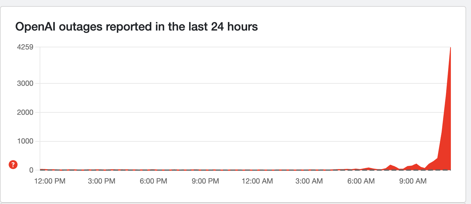Select the 12:00 AM time label
The height and width of the screenshot is (204, 471).
(257, 181)
